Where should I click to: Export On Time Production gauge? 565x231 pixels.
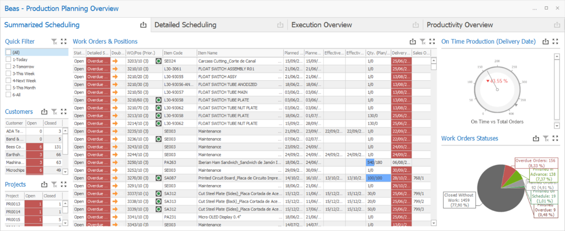point(546,41)
